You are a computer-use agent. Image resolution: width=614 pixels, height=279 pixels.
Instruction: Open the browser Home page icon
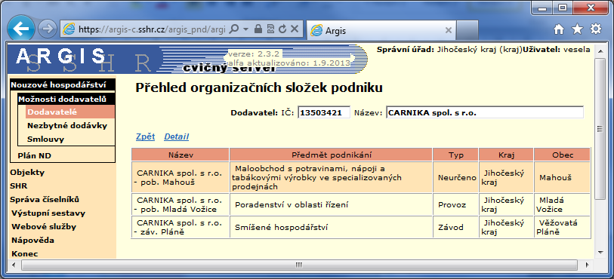pyautogui.click(x=559, y=29)
